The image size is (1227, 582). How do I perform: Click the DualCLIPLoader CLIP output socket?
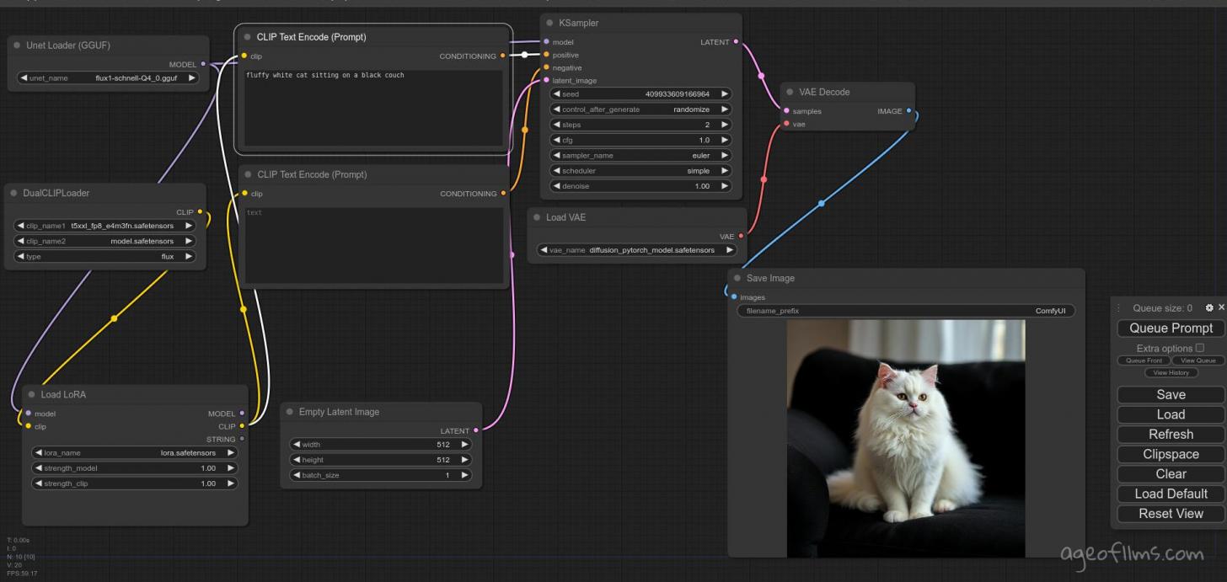click(x=200, y=212)
